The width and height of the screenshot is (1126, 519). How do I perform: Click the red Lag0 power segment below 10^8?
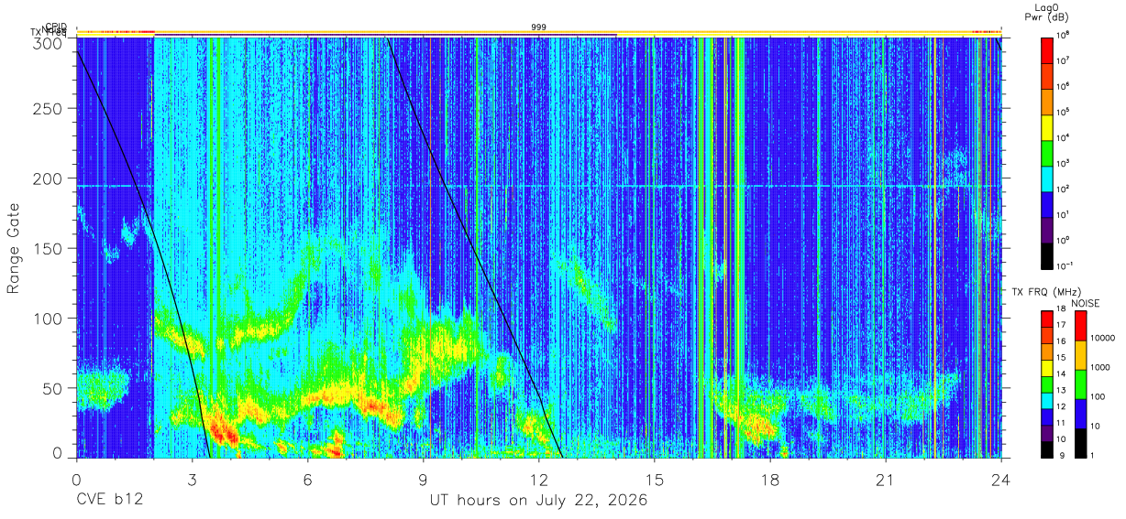click(1046, 49)
